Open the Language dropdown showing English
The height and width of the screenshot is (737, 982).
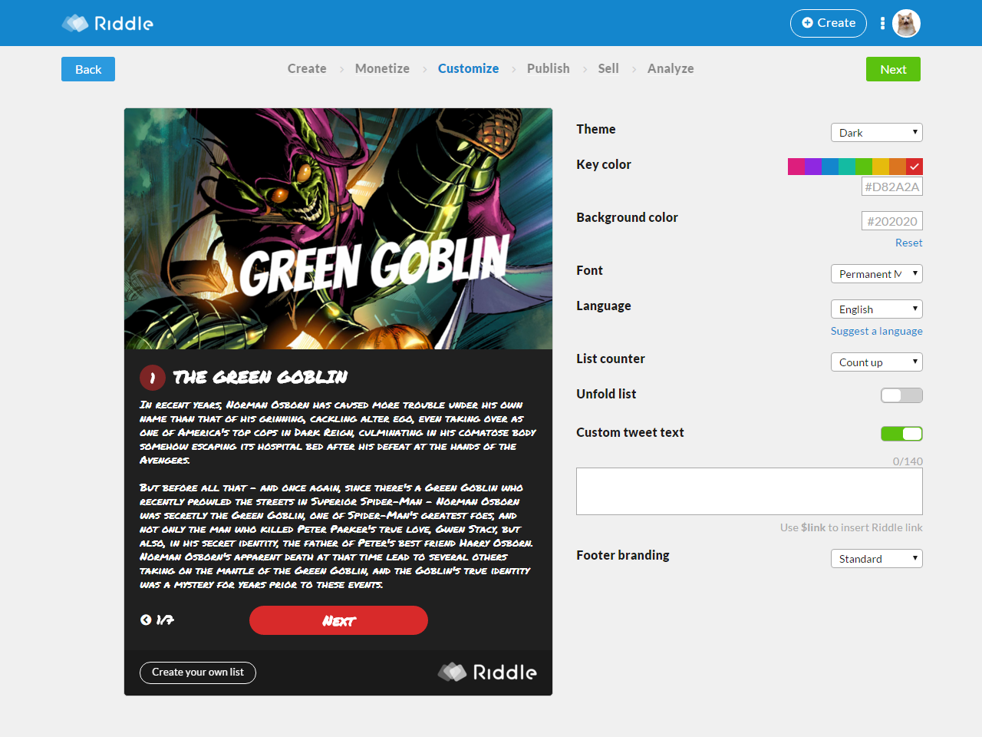point(877,309)
